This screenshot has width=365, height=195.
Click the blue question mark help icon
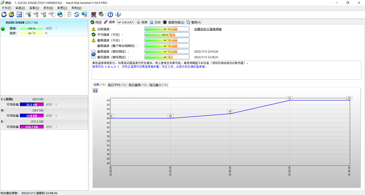110,15
